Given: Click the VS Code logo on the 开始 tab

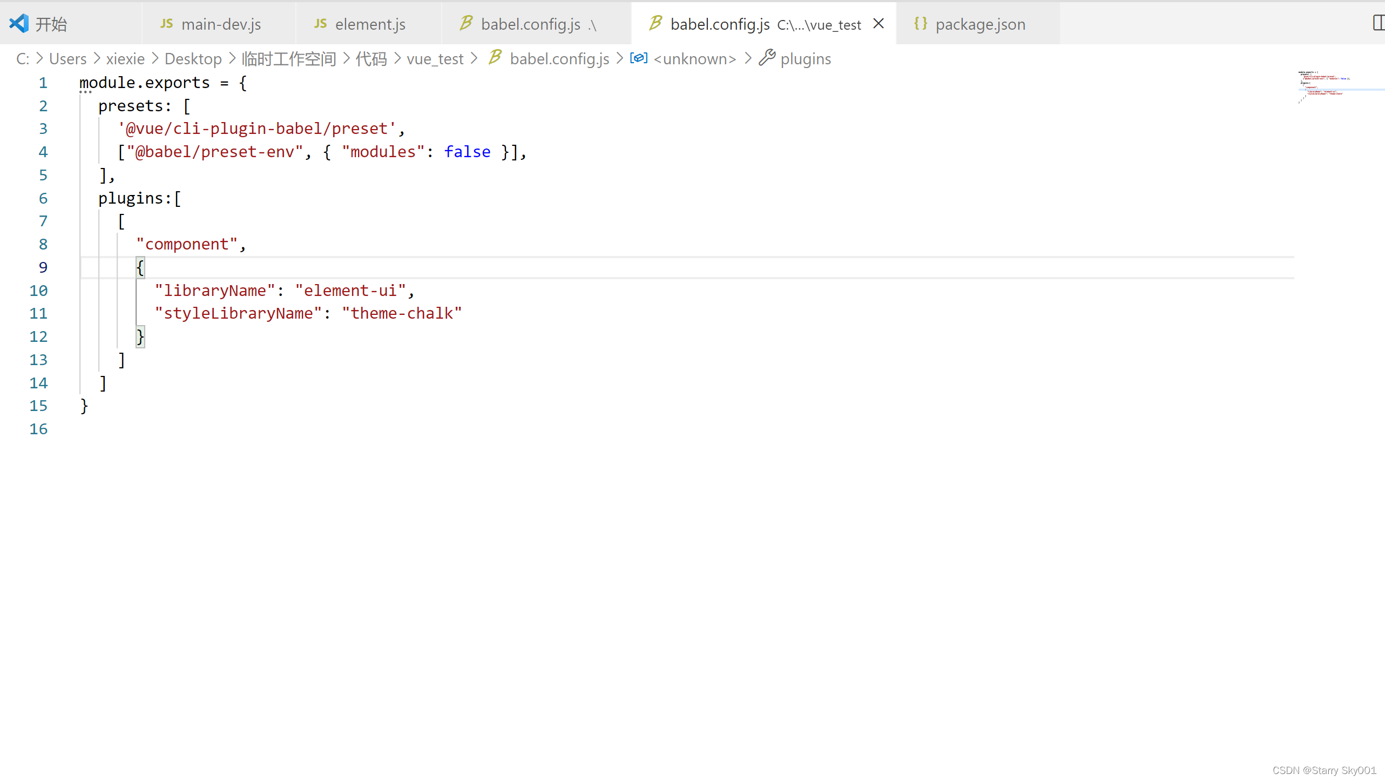Looking at the screenshot, I should tap(19, 23).
